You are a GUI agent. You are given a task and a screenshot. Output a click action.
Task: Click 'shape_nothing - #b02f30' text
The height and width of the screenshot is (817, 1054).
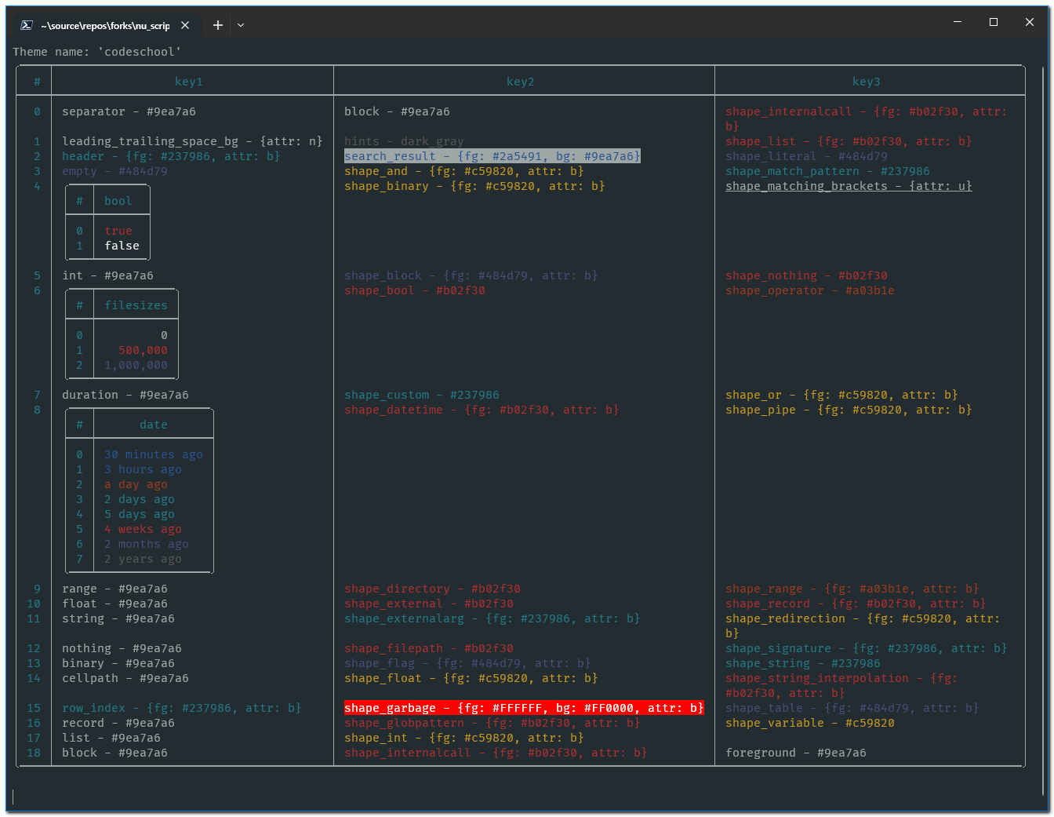click(807, 275)
